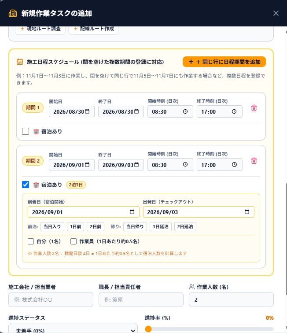Click 期間 2 終了時刻 value 17:00
The image size is (287, 333).
point(209,165)
